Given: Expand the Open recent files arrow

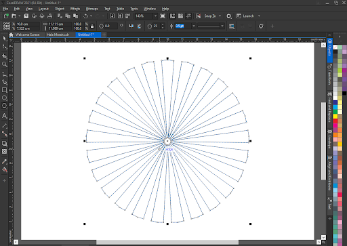Looking at the screenshot, I should 20,16.
